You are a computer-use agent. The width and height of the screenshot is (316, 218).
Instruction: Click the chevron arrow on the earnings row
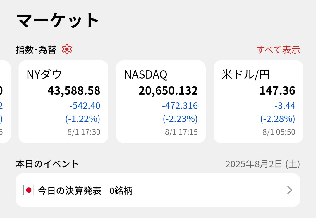(x=289, y=190)
